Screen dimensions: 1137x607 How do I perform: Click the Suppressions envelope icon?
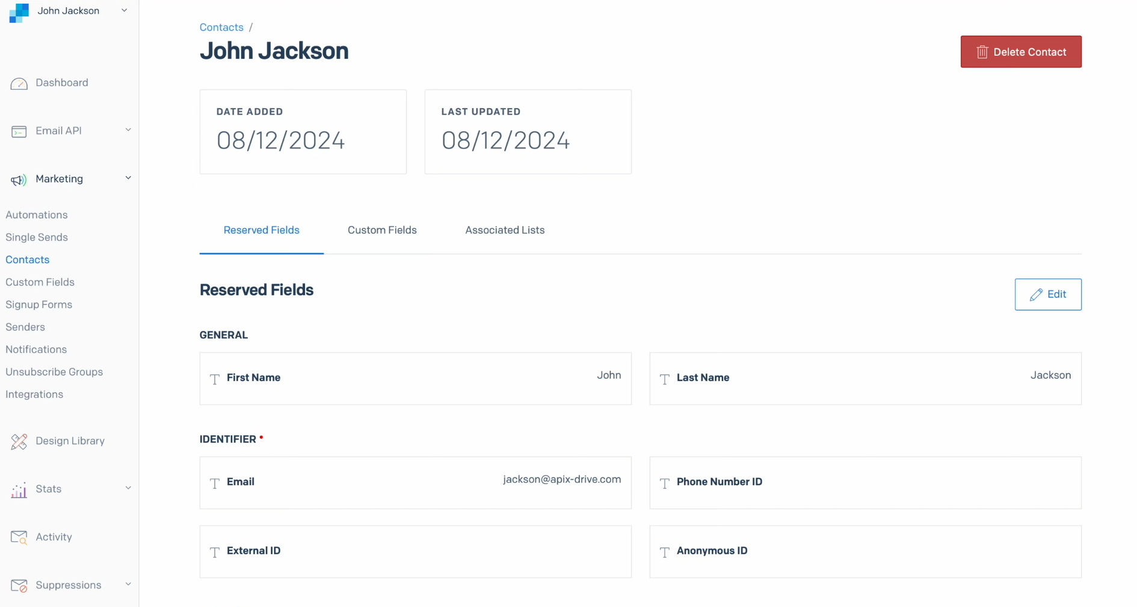point(19,586)
